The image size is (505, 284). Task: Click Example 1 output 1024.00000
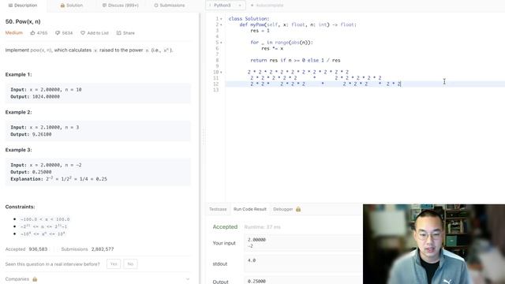pos(46,96)
